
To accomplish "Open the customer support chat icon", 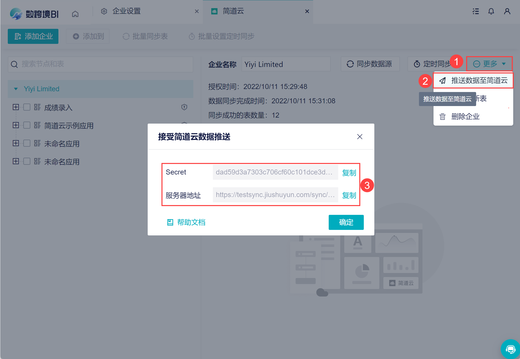I will [510, 349].
